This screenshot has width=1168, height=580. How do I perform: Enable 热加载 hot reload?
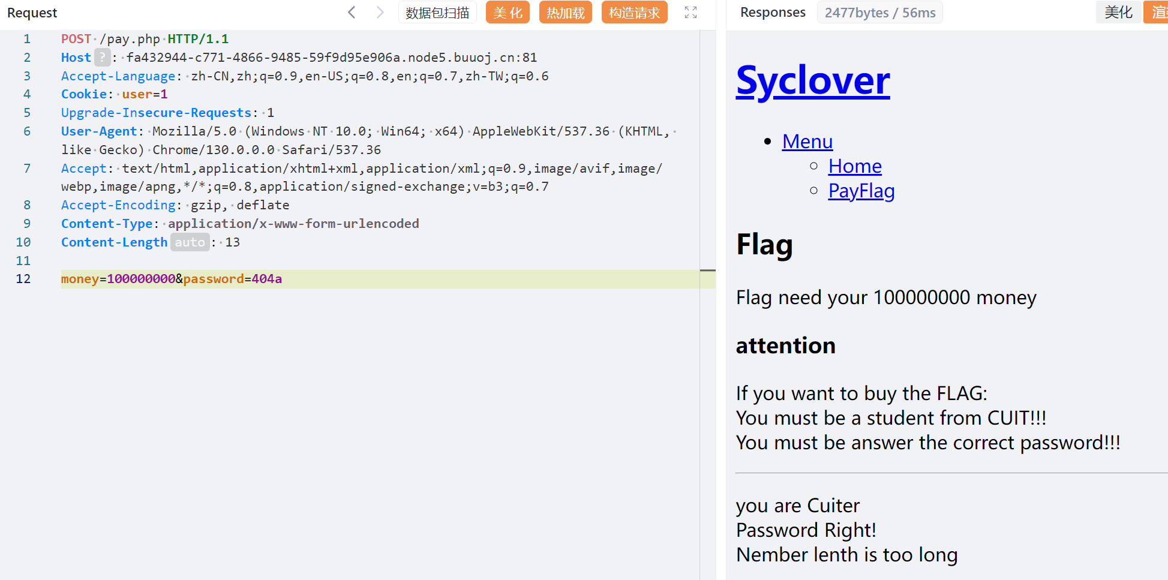click(x=565, y=13)
